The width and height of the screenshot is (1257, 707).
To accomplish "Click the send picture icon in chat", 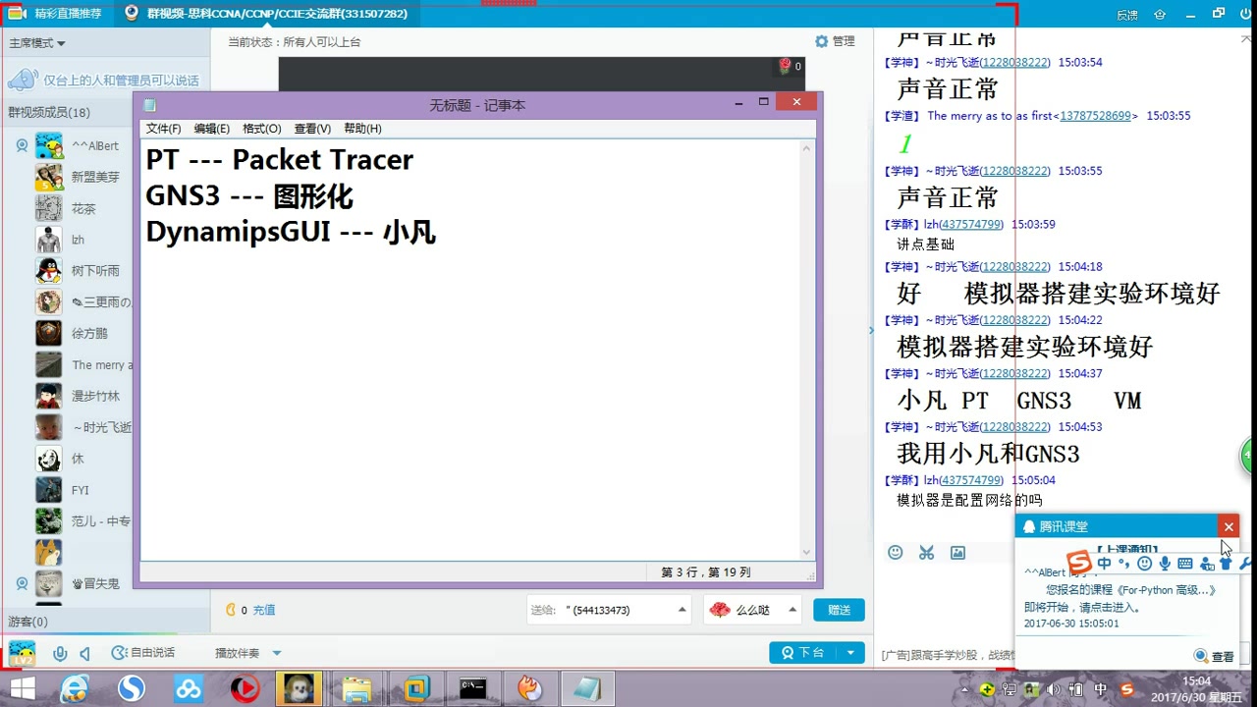I will pyautogui.click(x=957, y=553).
